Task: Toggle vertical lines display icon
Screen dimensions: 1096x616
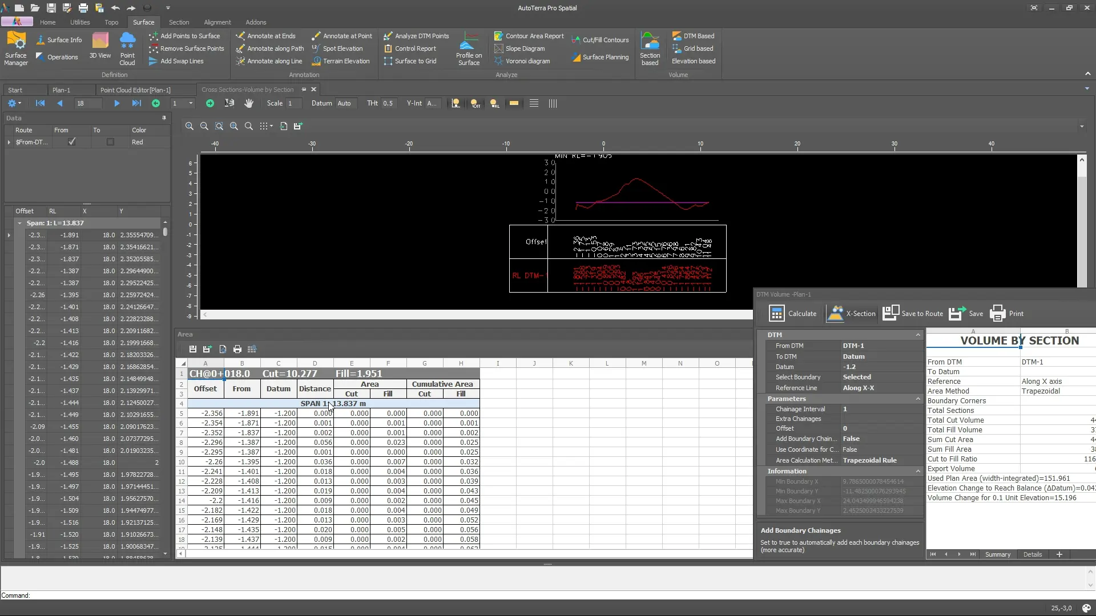Action: tap(553, 103)
